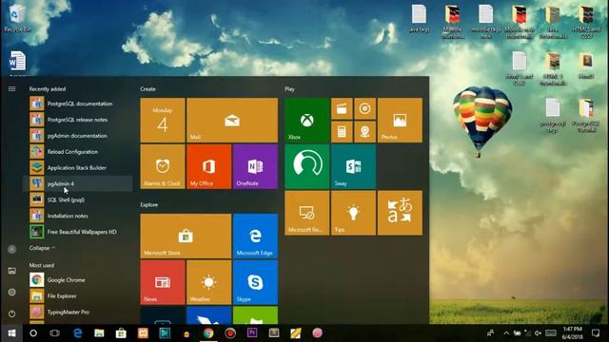Open File Explorer from Most used
This screenshot has width=609, height=342.
click(78, 295)
